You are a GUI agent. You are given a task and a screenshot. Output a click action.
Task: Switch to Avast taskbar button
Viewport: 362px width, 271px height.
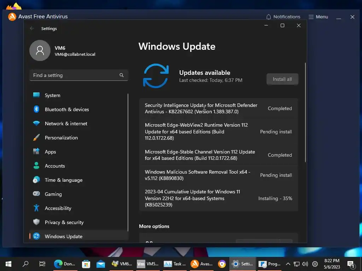click(202, 264)
